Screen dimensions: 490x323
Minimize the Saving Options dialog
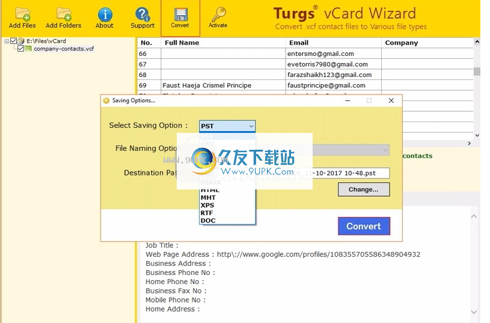pos(348,100)
